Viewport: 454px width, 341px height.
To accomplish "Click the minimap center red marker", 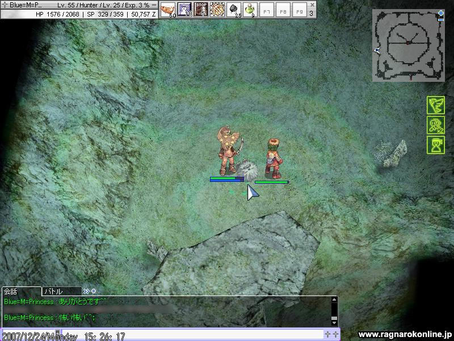I will coord(408,43).
